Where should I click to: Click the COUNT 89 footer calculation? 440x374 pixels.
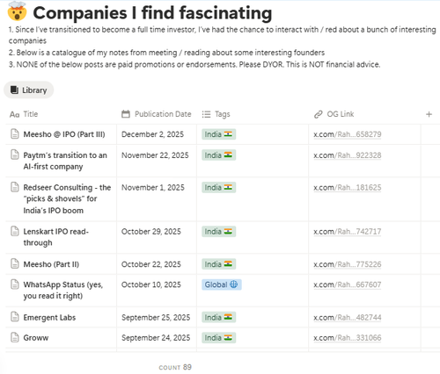coord(175,367)
